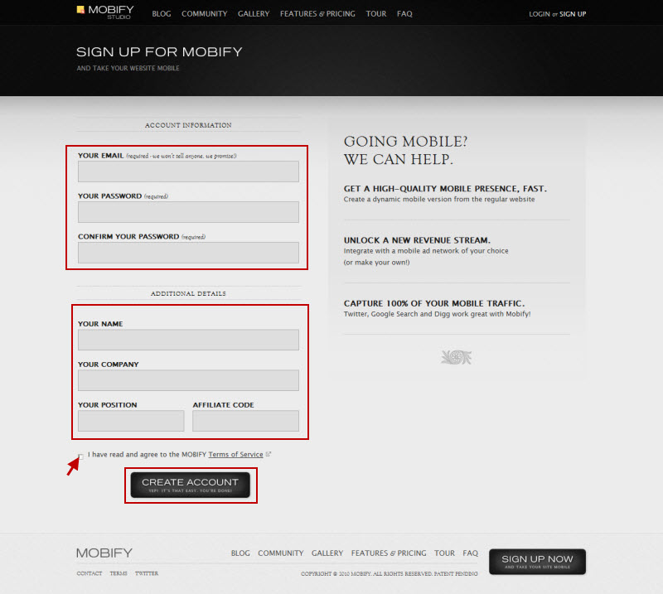Click the external link icon beside Terms of Service
663x594 pixels.
click(268, 454)
